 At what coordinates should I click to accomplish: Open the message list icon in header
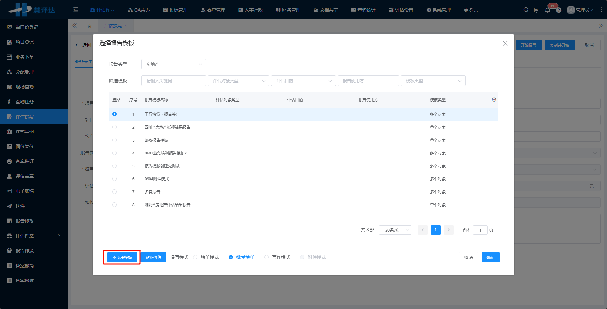537,10
